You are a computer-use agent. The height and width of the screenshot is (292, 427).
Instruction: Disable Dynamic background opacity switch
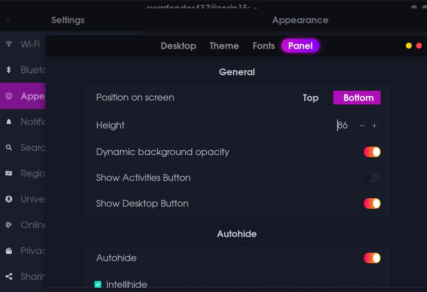372,152
